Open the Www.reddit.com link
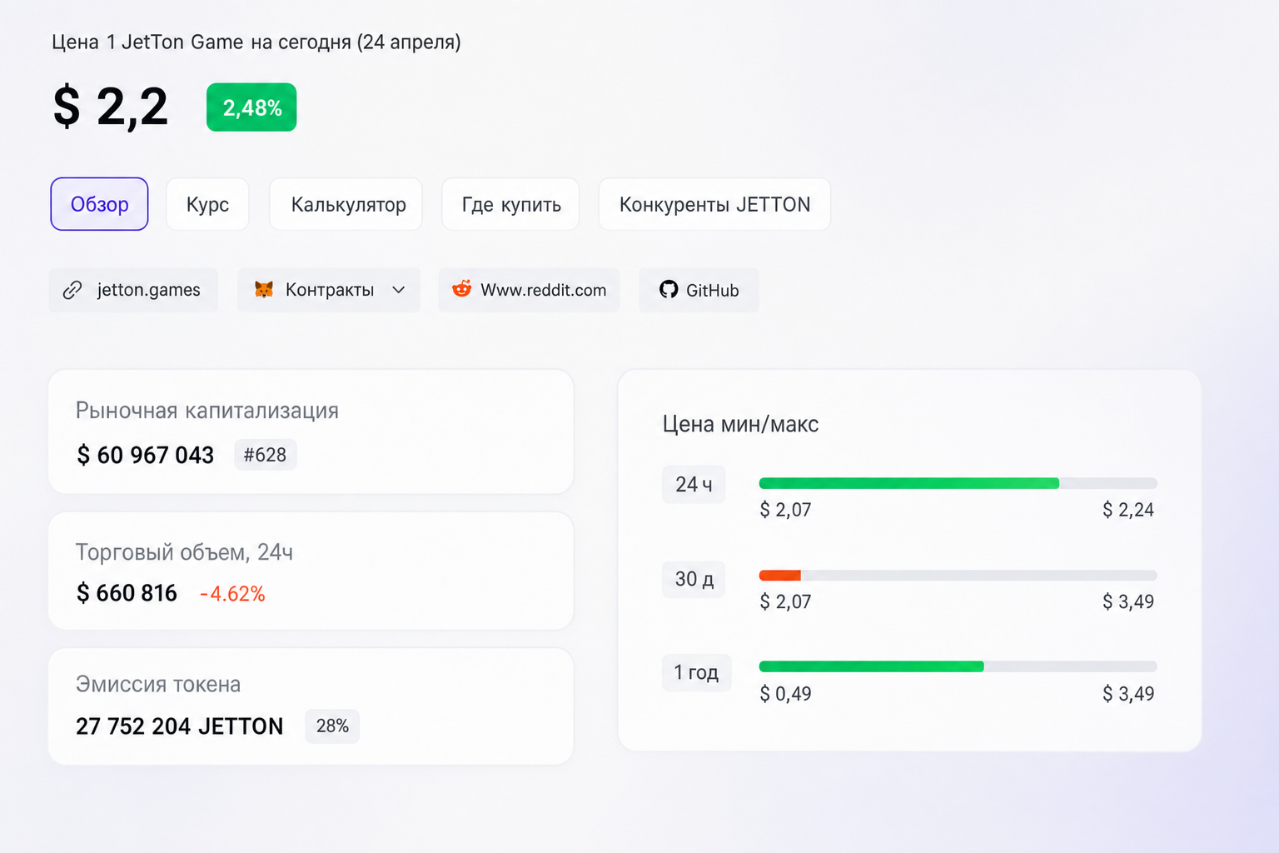This screenshot has width=1279, height=853. pos(530,290)
